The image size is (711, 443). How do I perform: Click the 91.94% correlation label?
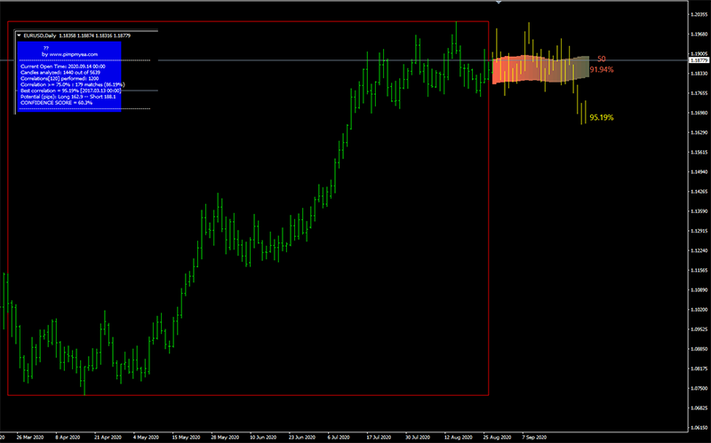[602, 68]
